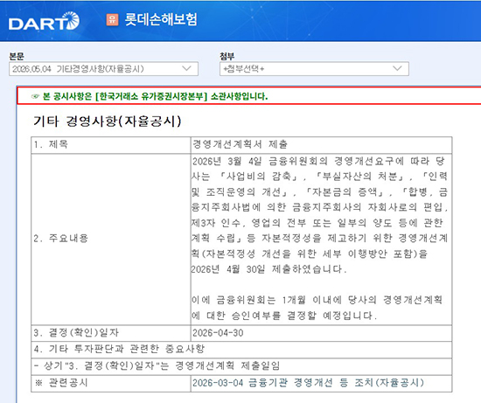Open the 본문 document dropdown
Screen dimensions: 481x403
103,69
